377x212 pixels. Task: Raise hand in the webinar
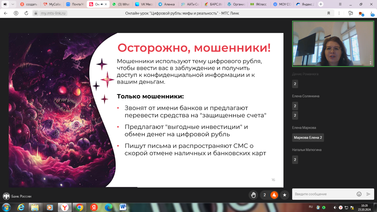pos(253,195)
